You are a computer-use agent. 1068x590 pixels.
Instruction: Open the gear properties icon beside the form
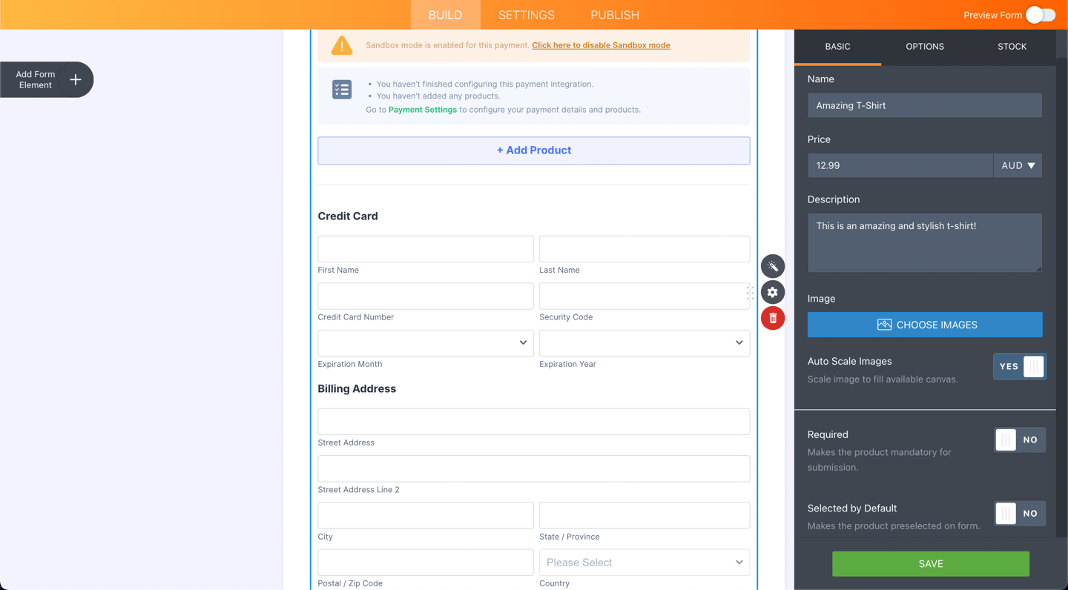(x=773, y=292)
